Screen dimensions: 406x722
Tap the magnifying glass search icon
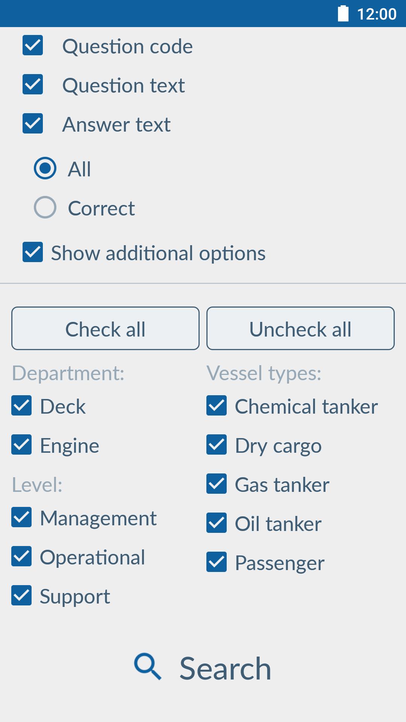(x=148, y=666)
